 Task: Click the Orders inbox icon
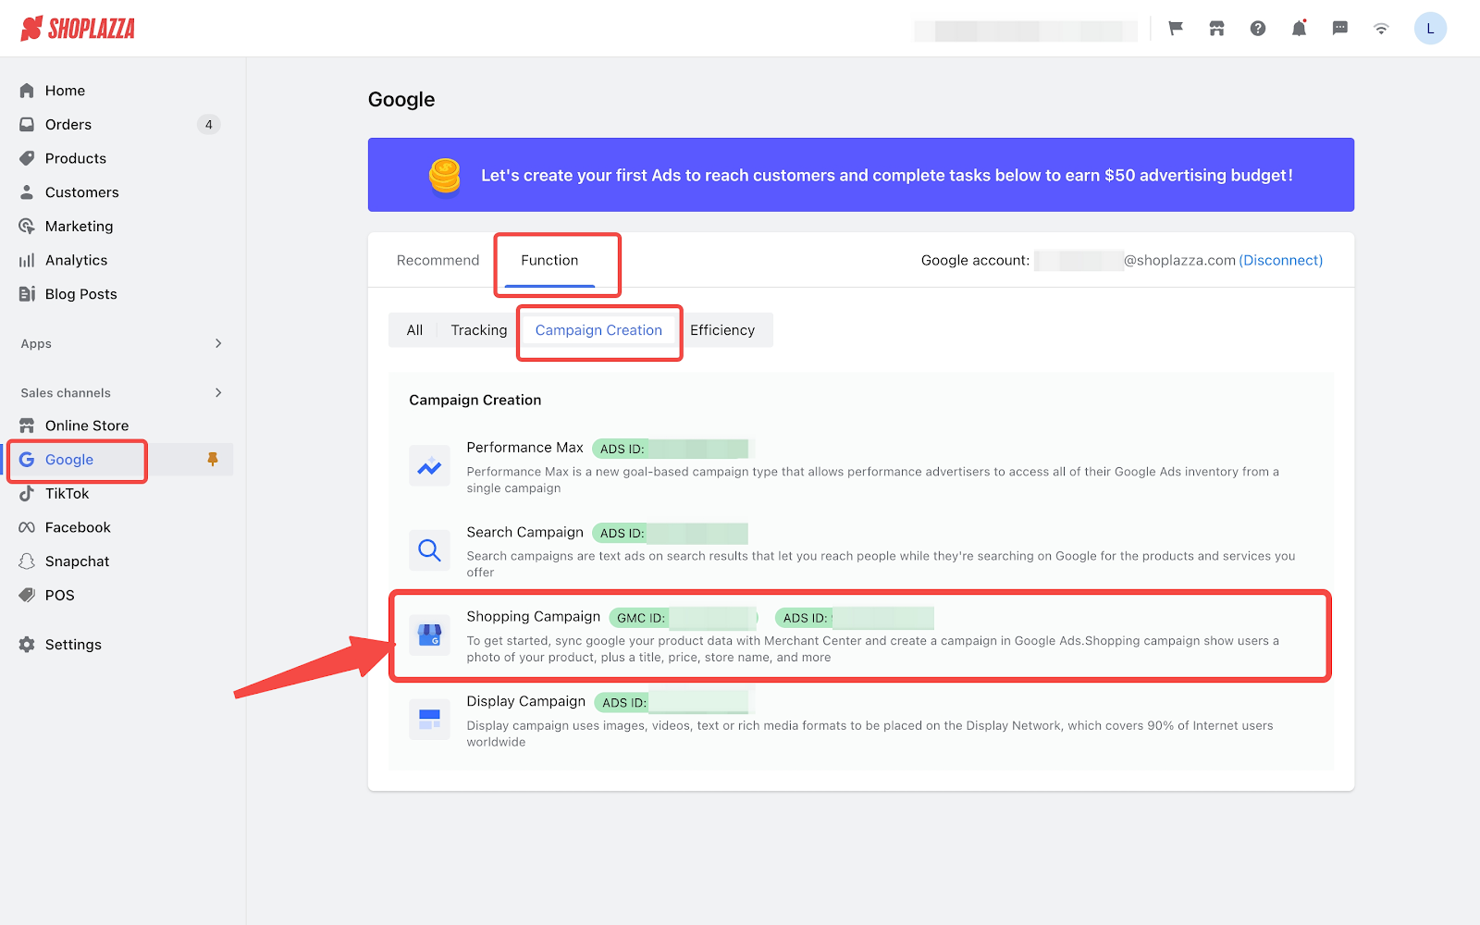pyautogui.click(x=27, y=125)
